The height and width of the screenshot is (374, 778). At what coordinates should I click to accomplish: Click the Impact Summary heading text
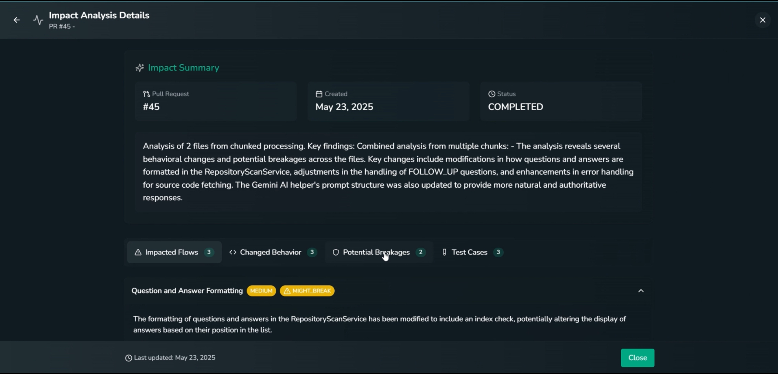click(184, 68)
